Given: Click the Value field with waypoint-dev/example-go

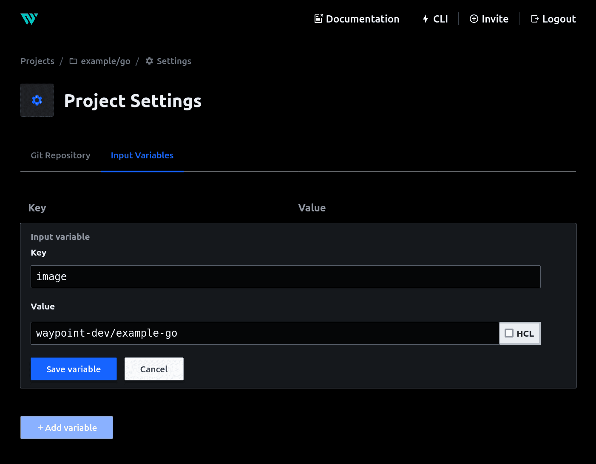Looking at the screenshot, I should tap(264, 333).
